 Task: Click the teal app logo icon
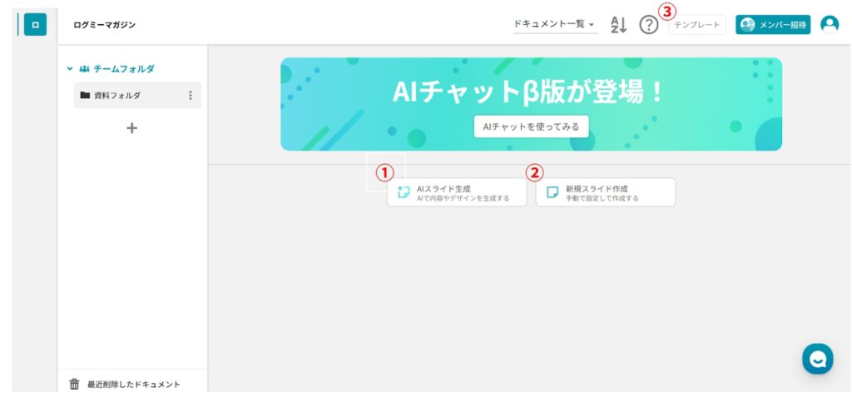click(35, 25)
